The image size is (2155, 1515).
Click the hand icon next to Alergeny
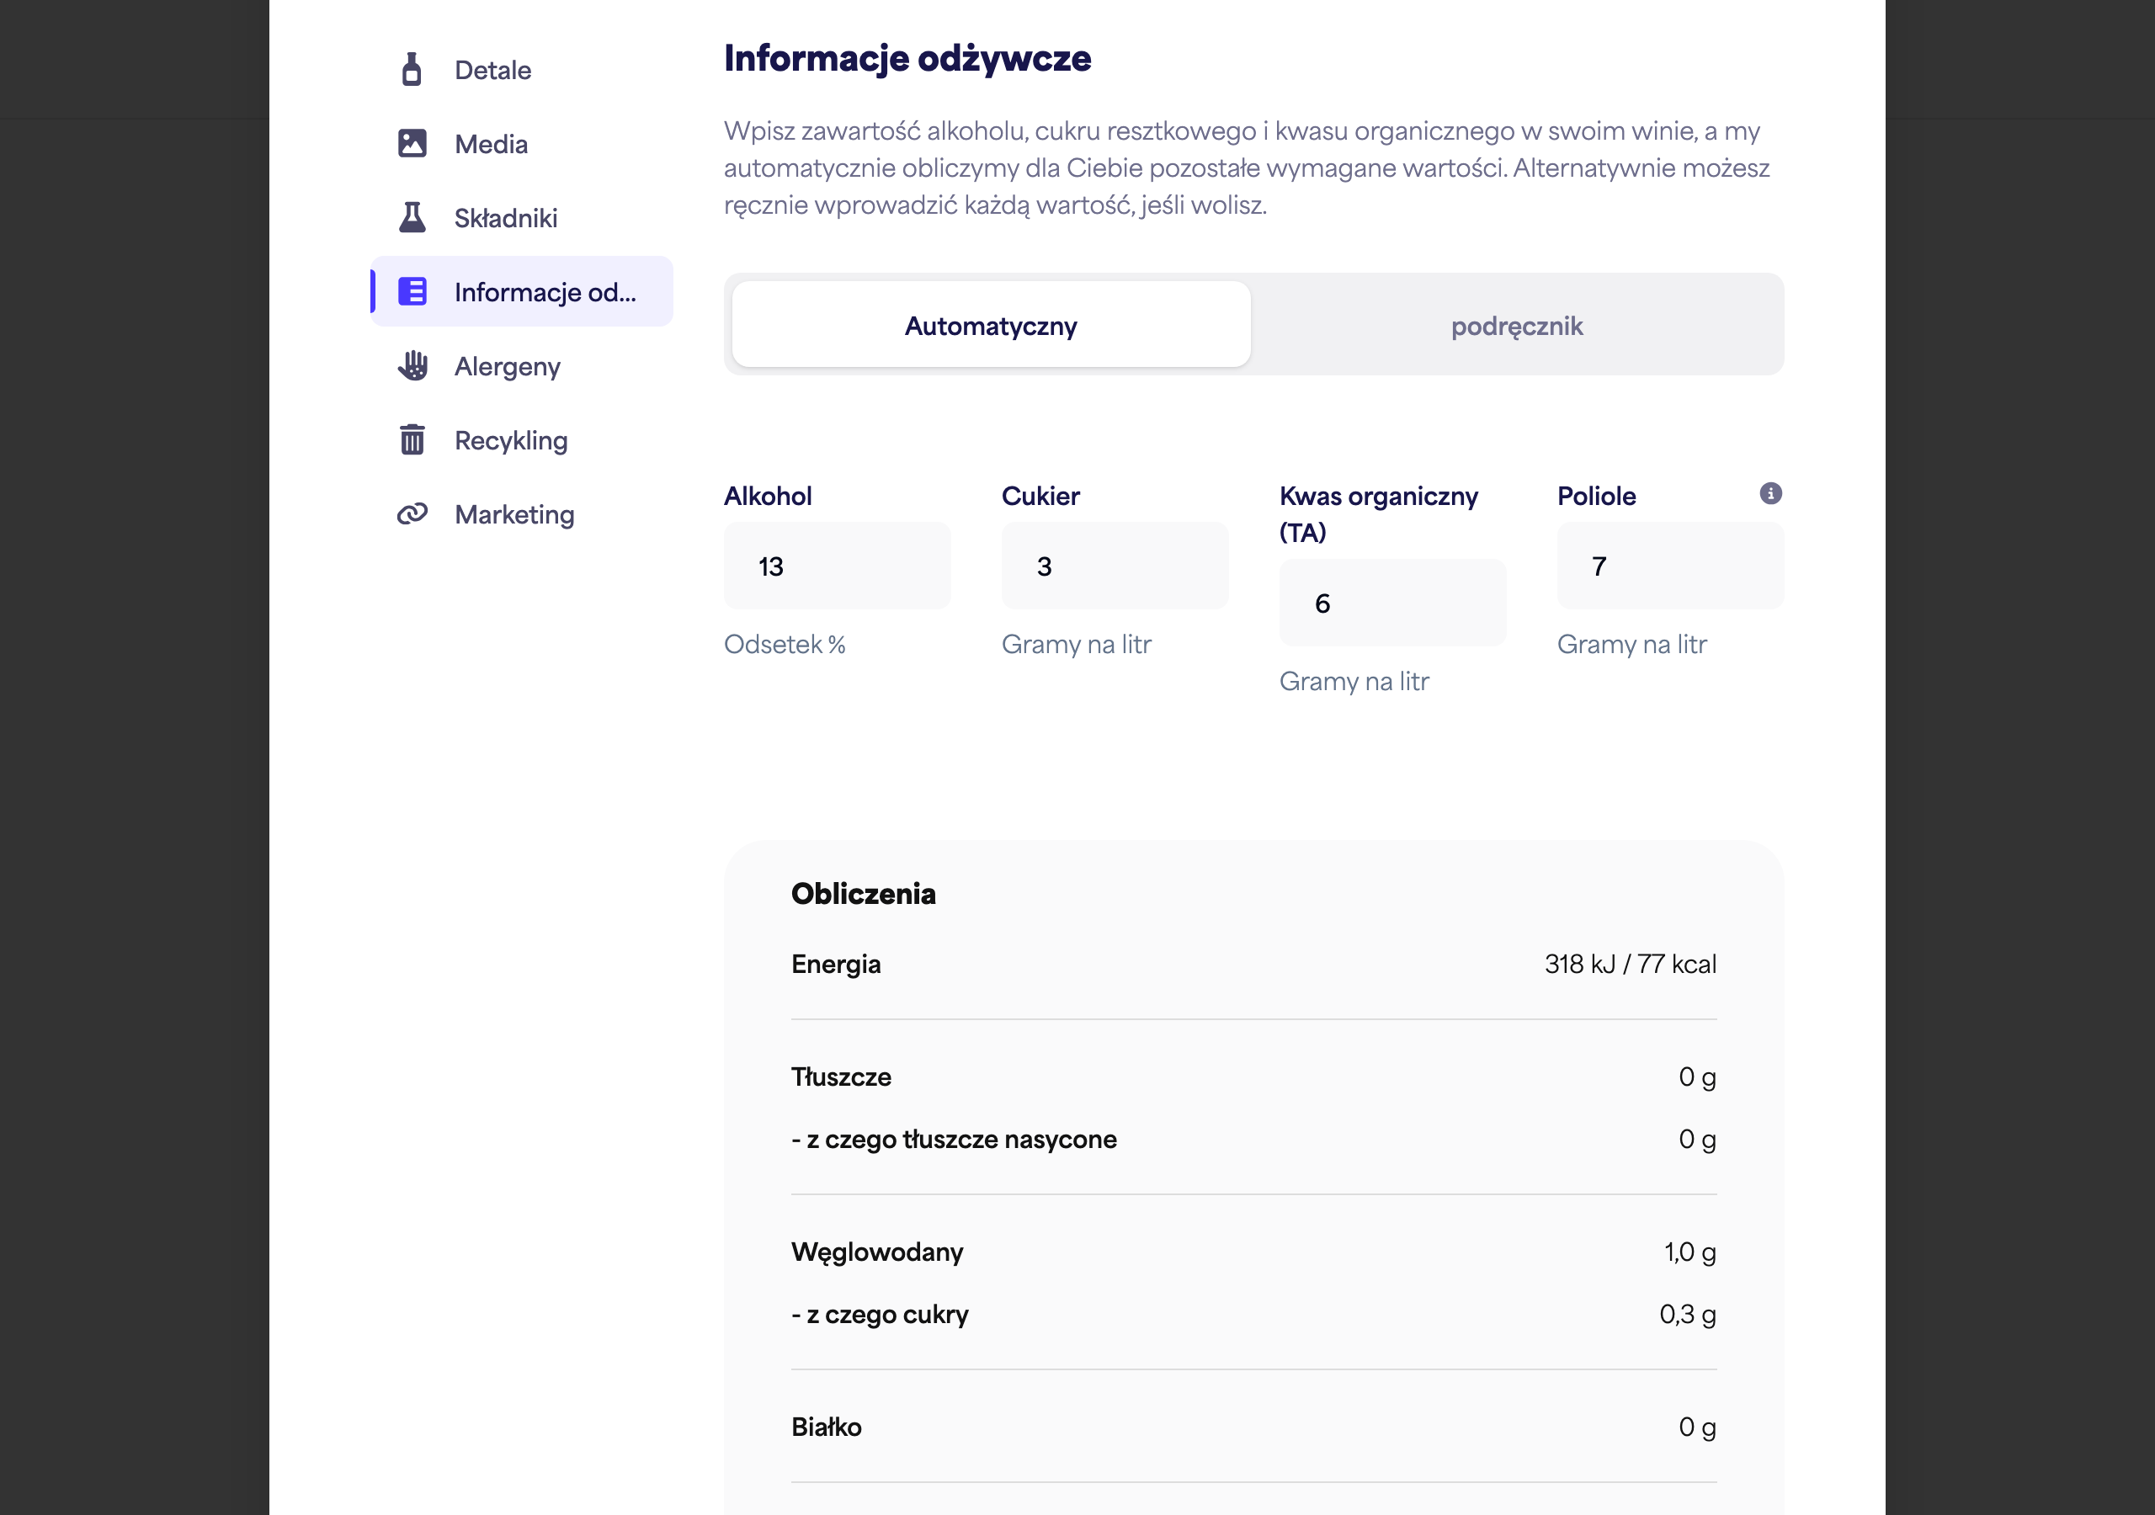click(412, 365)
